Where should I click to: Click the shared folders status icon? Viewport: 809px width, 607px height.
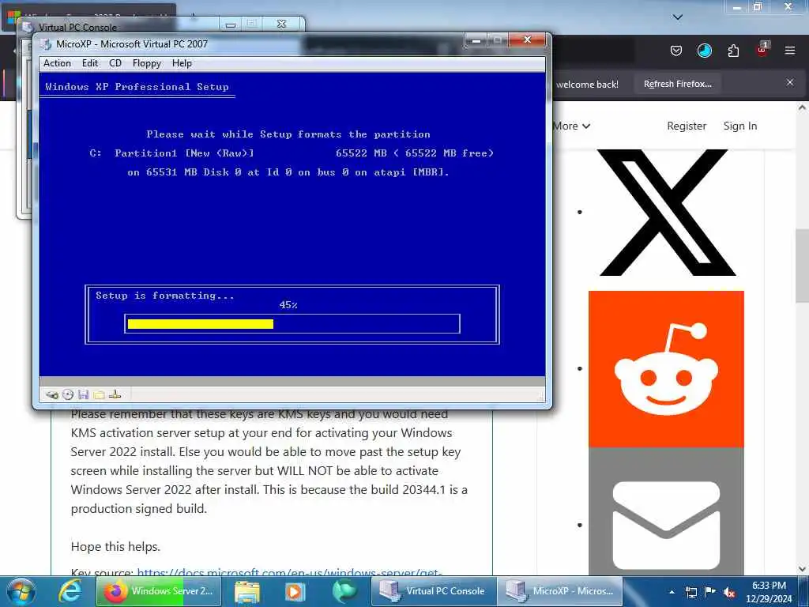99,395
